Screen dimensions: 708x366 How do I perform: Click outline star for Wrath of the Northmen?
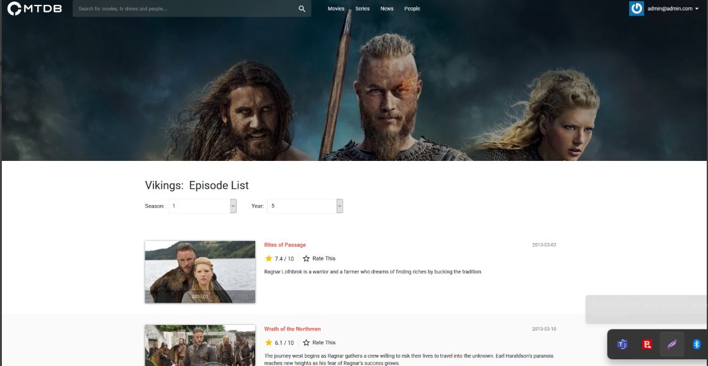[x=306, y=342]
